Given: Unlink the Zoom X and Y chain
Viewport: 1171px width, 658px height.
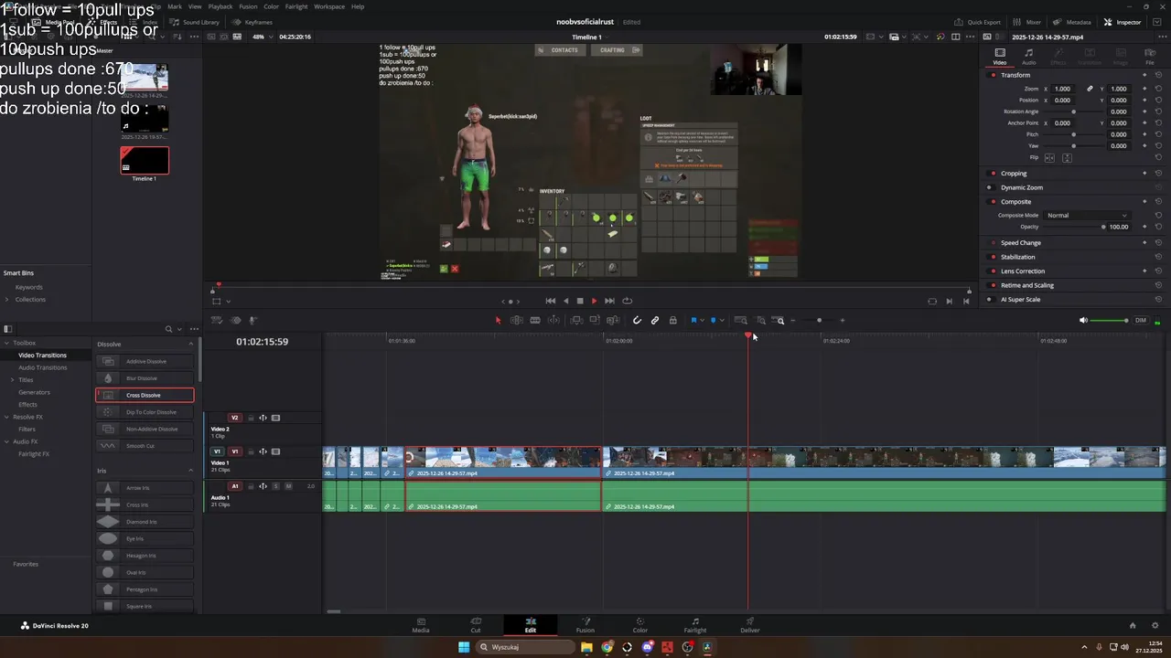Looking at the screenshot, I should pos(1090,89).
